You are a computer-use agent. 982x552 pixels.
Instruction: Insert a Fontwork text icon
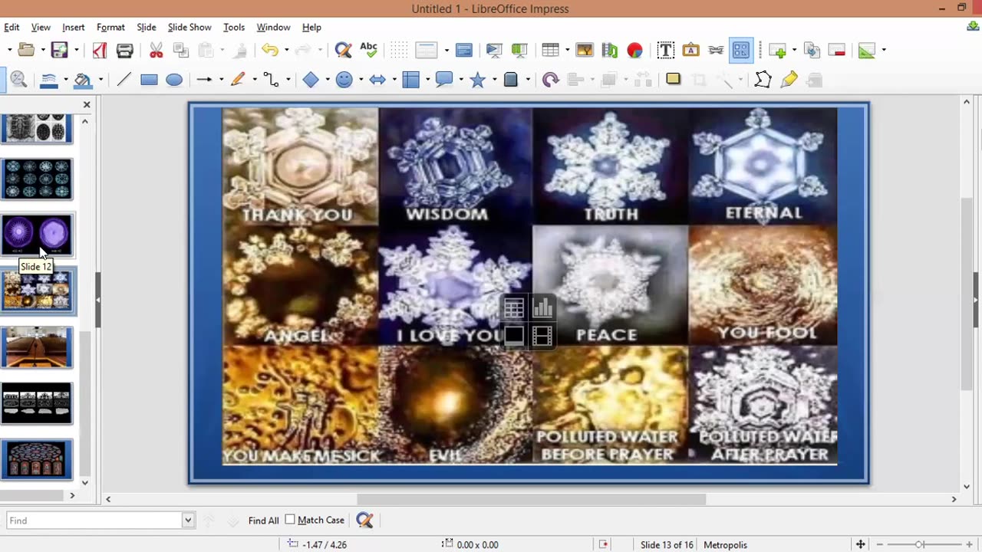point(690,51)
